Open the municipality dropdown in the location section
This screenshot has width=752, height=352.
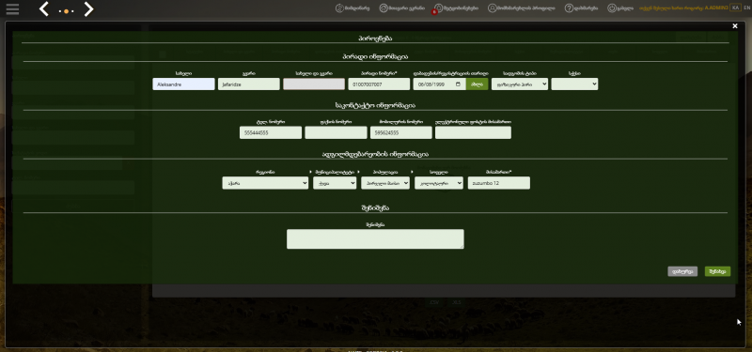[335, 183]
